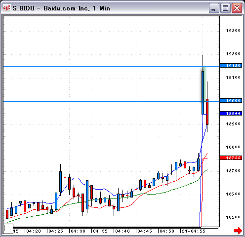The height and width of the screenshot is (237, 245).
Task: Click the 04:45 time axis label
Action: point(145,231)
